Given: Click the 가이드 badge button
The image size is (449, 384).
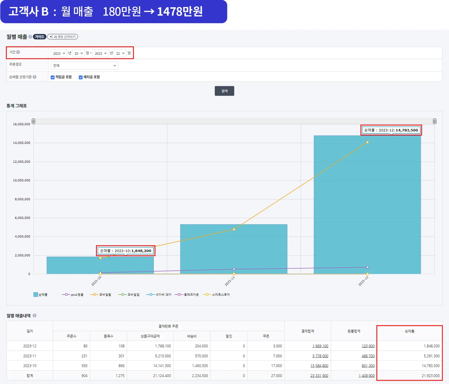Looking at the screenshot, I should click(40, 37).
